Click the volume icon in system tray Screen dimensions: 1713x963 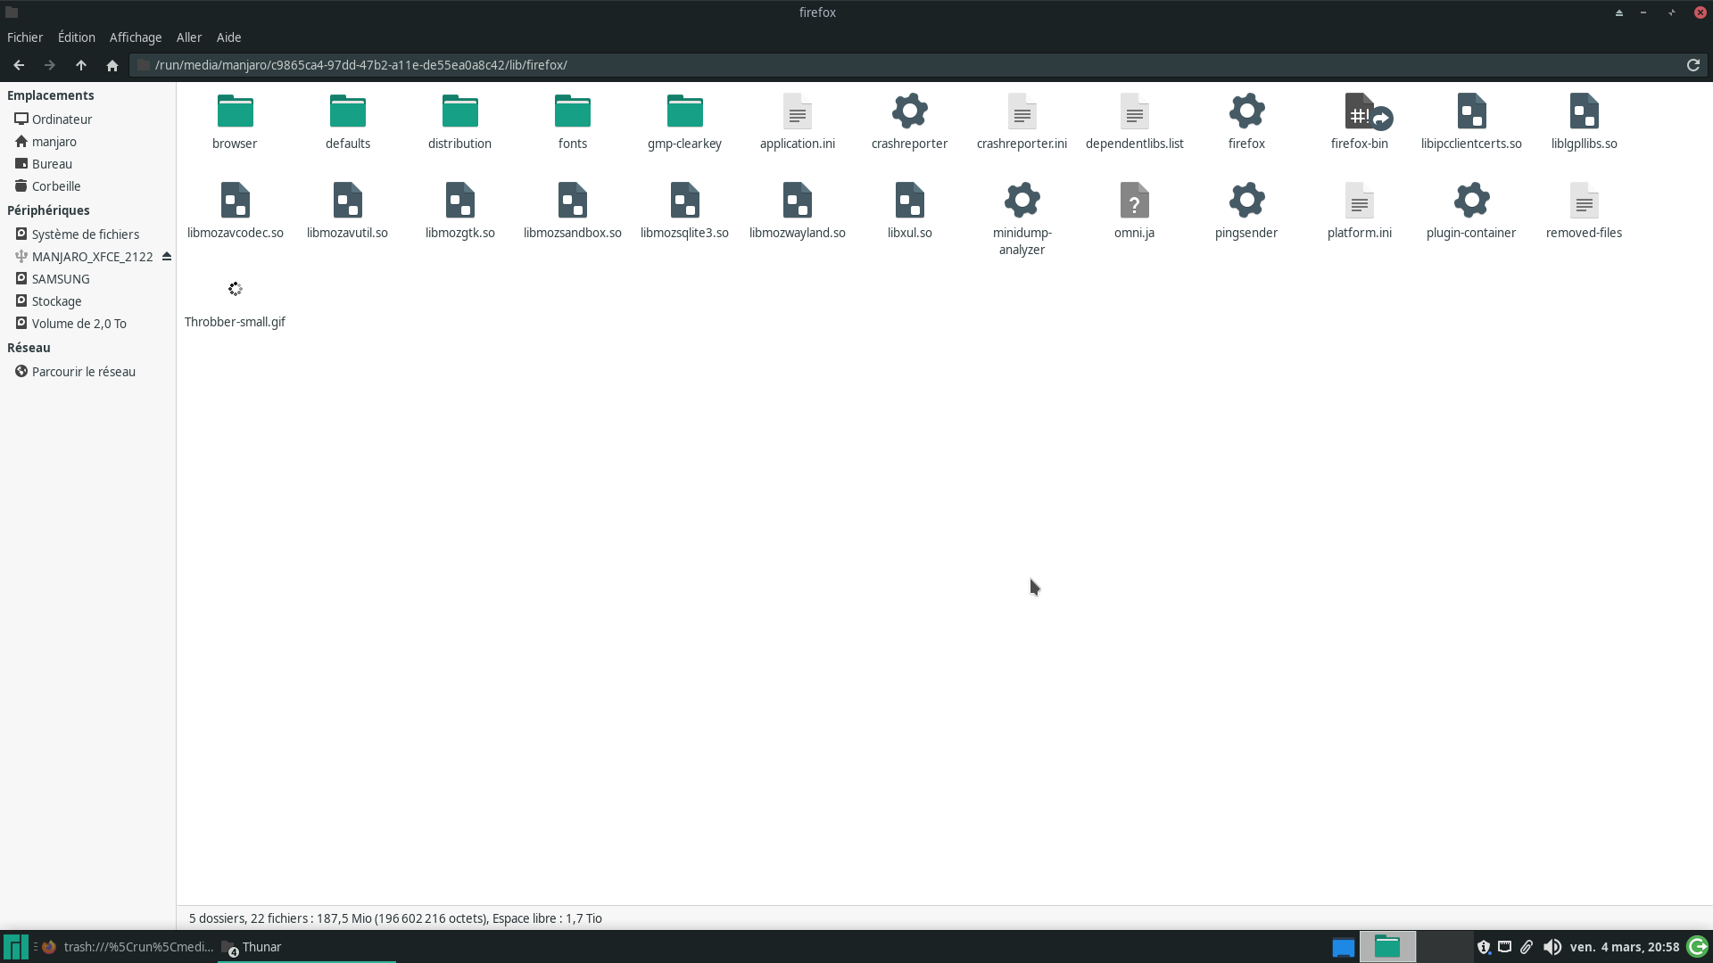[x=1552, y=947]
